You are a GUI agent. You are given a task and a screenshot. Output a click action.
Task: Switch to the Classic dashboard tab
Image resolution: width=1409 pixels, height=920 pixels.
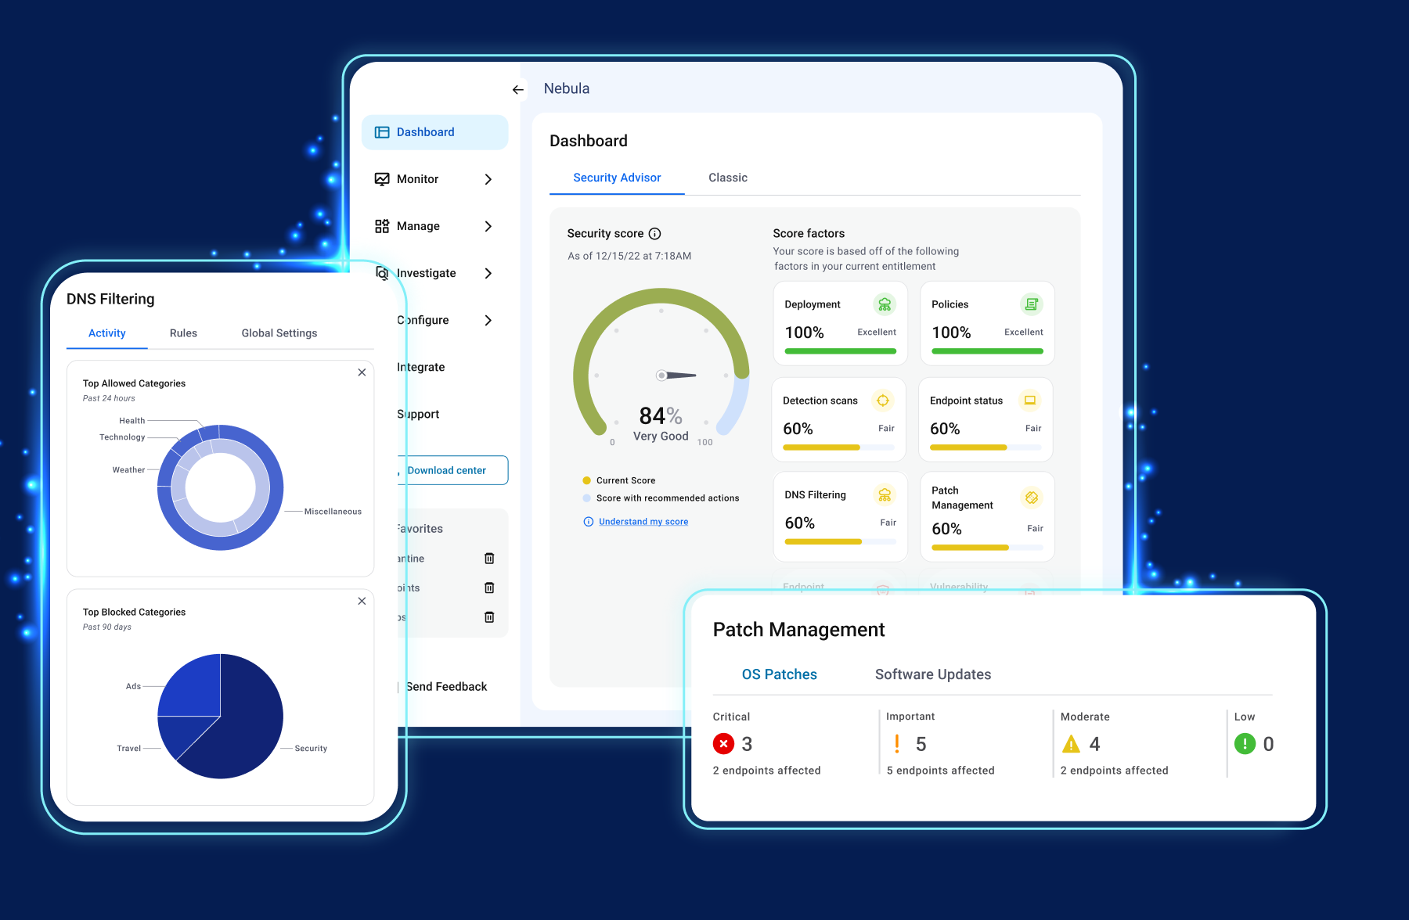pos(727,178)
